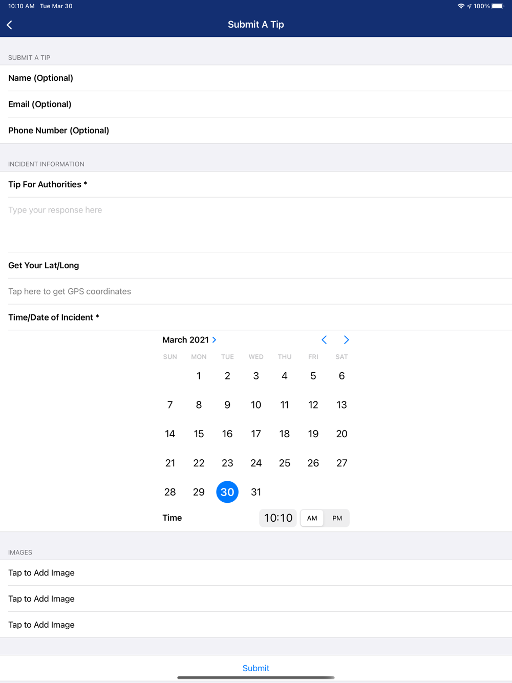Viewport: 512px width, 683px height.
Task: Go back using the top-left chevron
Action: [9, 25]
